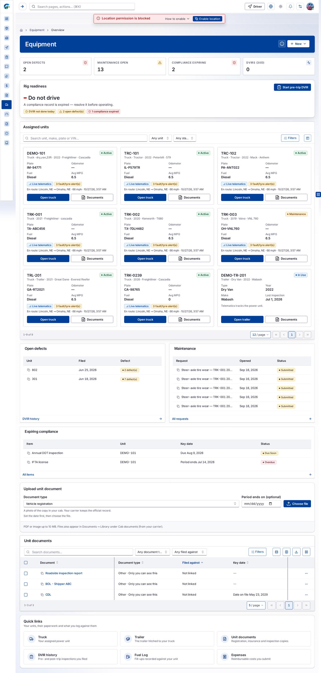Screen dimensions: 321x673
Task: Sort by Filed against column header
Action: (x=193, y=563)
